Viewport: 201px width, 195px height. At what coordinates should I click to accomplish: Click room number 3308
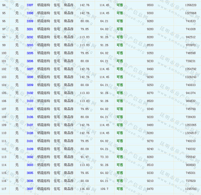point(30,13)
